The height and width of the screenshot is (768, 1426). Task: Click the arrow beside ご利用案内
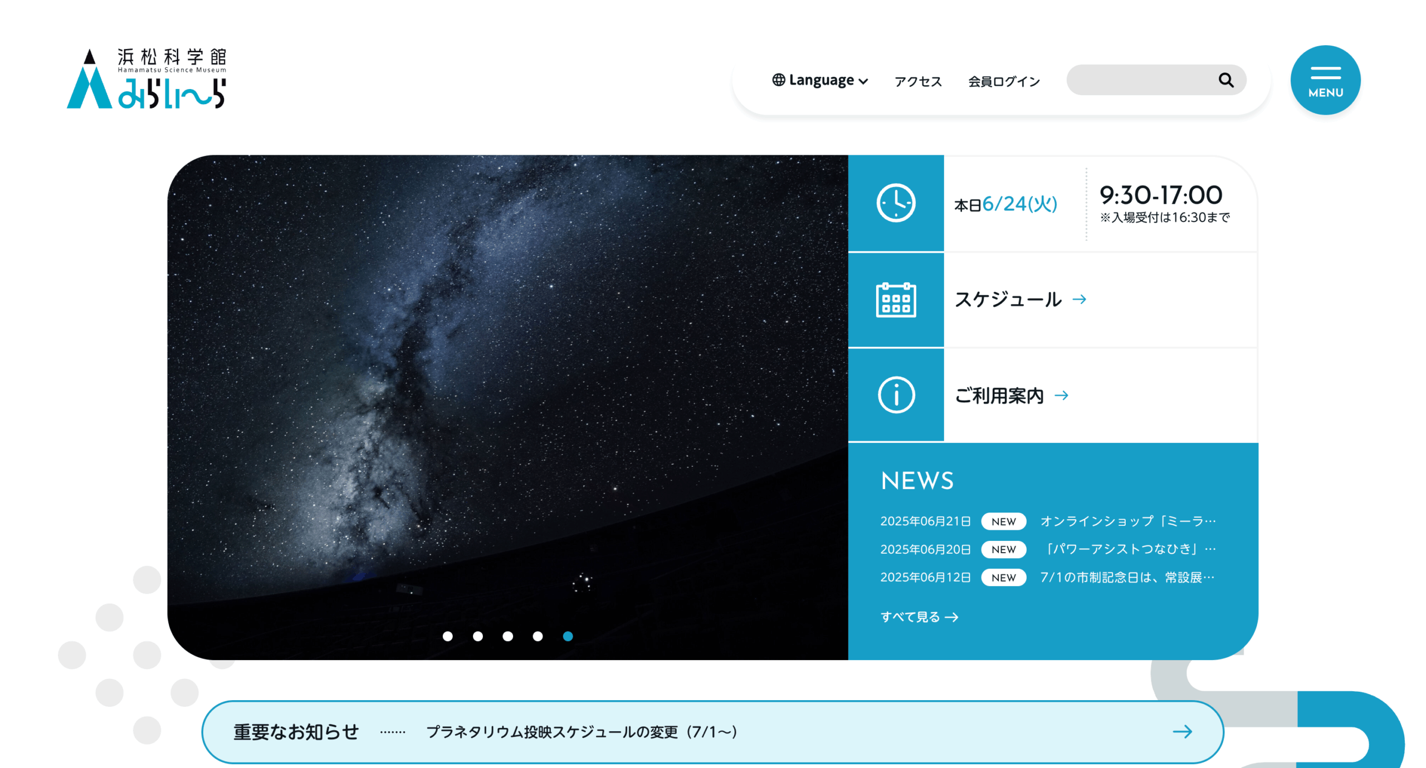[x=1061, y=395]
